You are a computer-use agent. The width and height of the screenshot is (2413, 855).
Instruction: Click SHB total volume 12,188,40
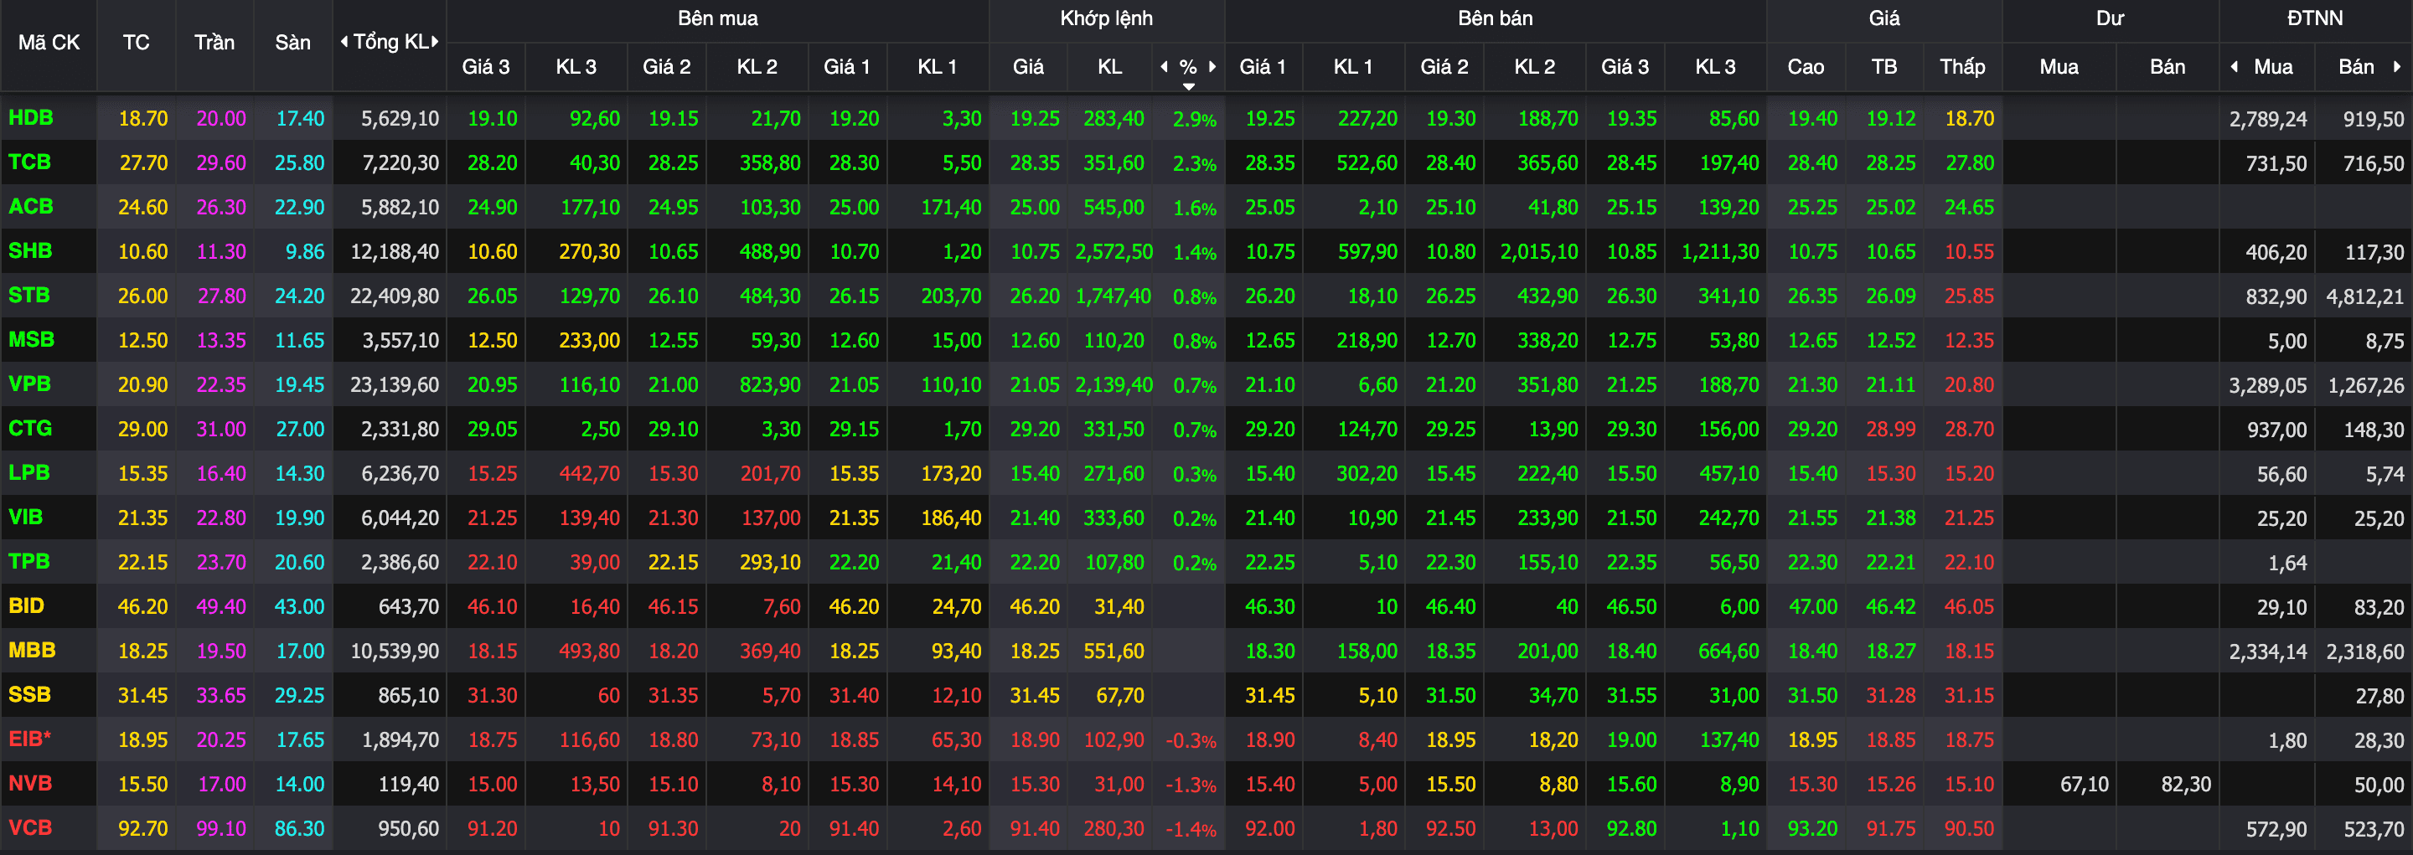(395, 252)
